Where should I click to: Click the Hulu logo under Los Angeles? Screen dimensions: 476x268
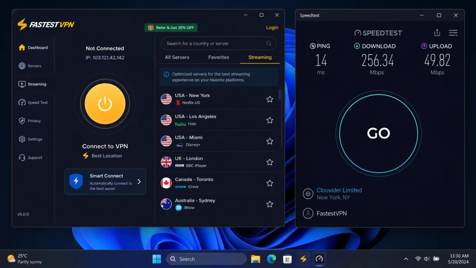click(180, 124)
